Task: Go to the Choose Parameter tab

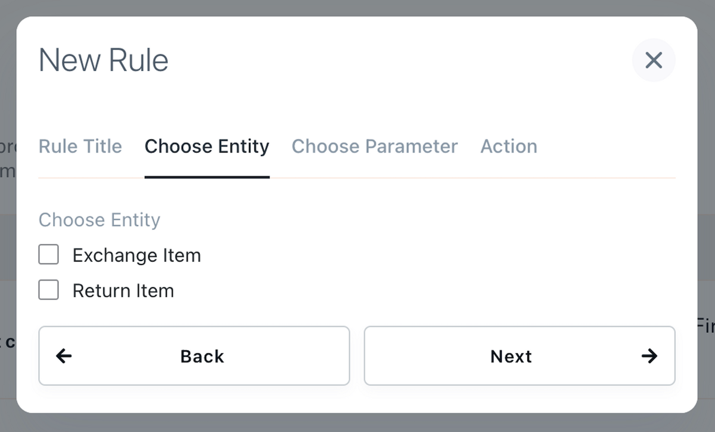Action: pyautogui.click(x=375, y=146)
